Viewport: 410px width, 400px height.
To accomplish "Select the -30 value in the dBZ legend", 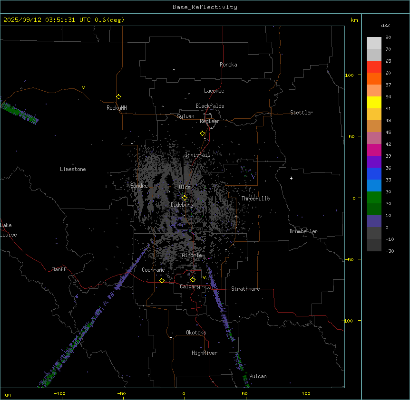I will coord(390,251).
